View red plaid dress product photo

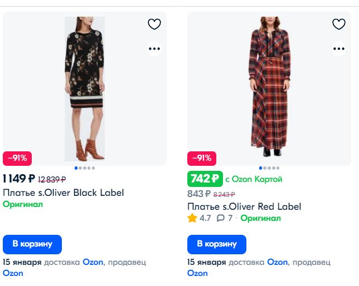point(270,89)
